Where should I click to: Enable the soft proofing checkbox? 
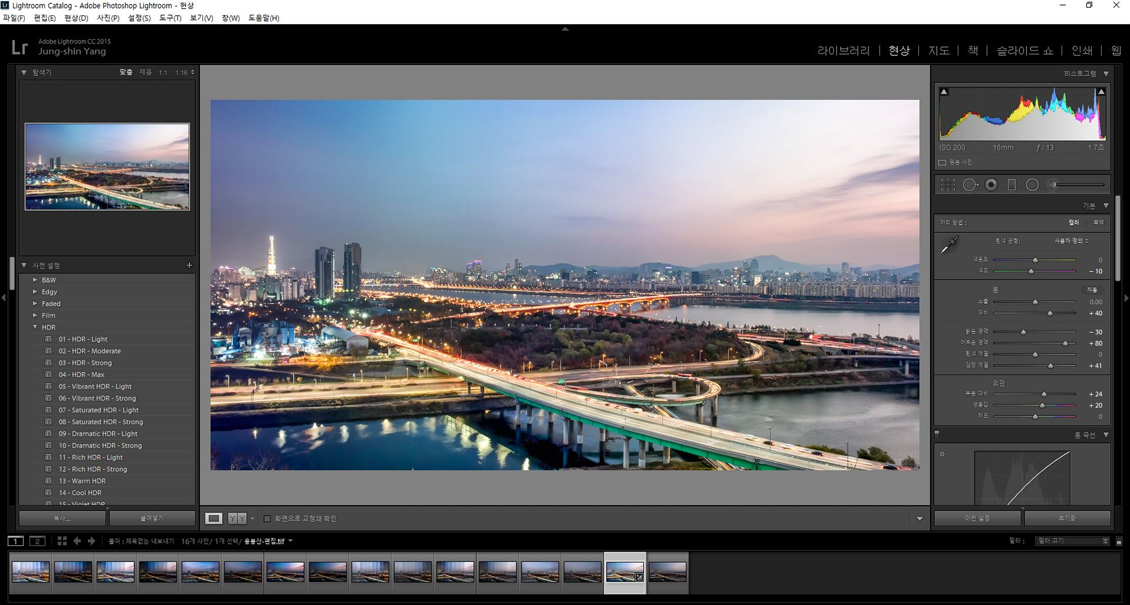(267, 519)
